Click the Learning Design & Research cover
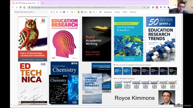Viewport: 193px width, 108px height. pos(129,39)
